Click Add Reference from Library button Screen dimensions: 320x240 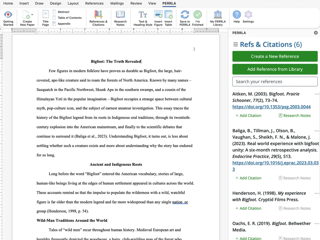click(275, 69)
